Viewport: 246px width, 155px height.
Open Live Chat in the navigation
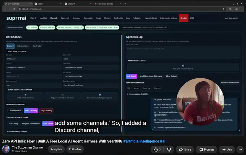(43, 18)
